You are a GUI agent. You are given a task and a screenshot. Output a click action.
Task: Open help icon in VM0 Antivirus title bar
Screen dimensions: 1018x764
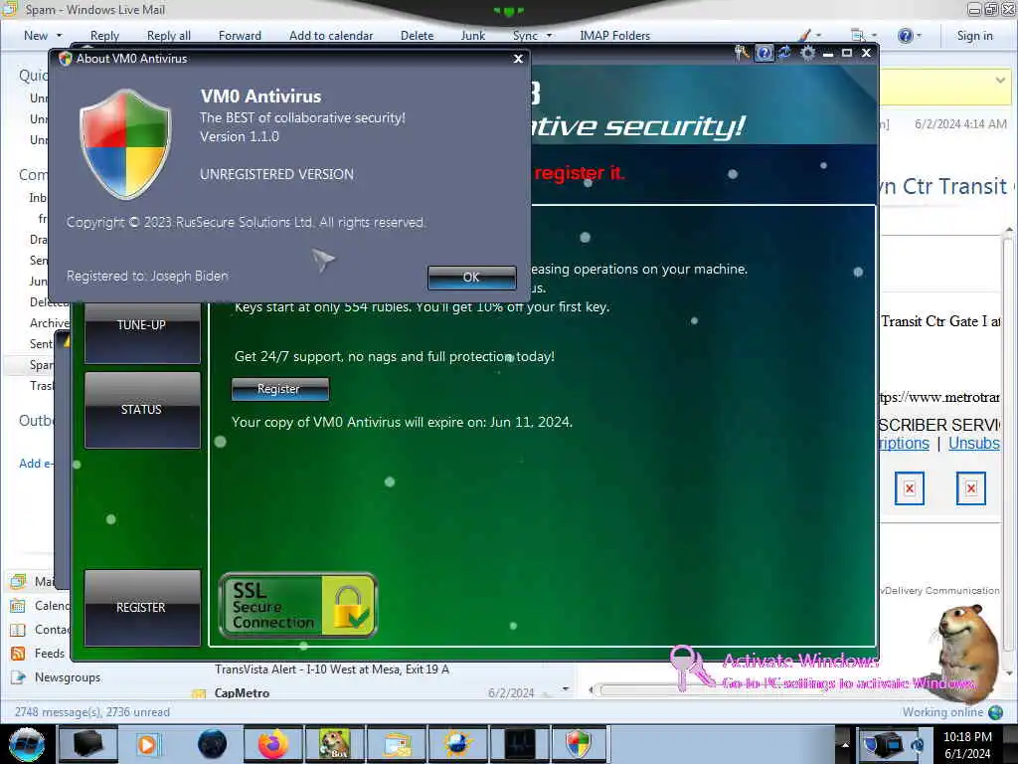tap(764, 54)
